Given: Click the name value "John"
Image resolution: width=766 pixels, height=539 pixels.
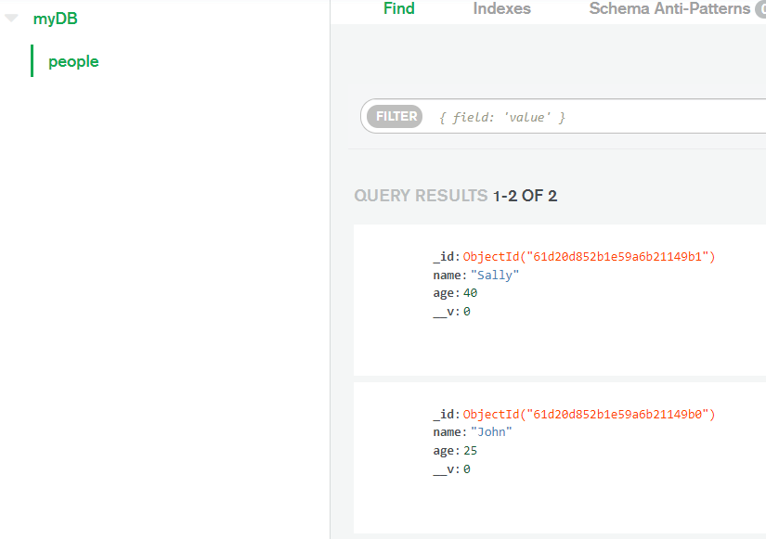Looking at the screenshot, I should (x=491, y=432).
